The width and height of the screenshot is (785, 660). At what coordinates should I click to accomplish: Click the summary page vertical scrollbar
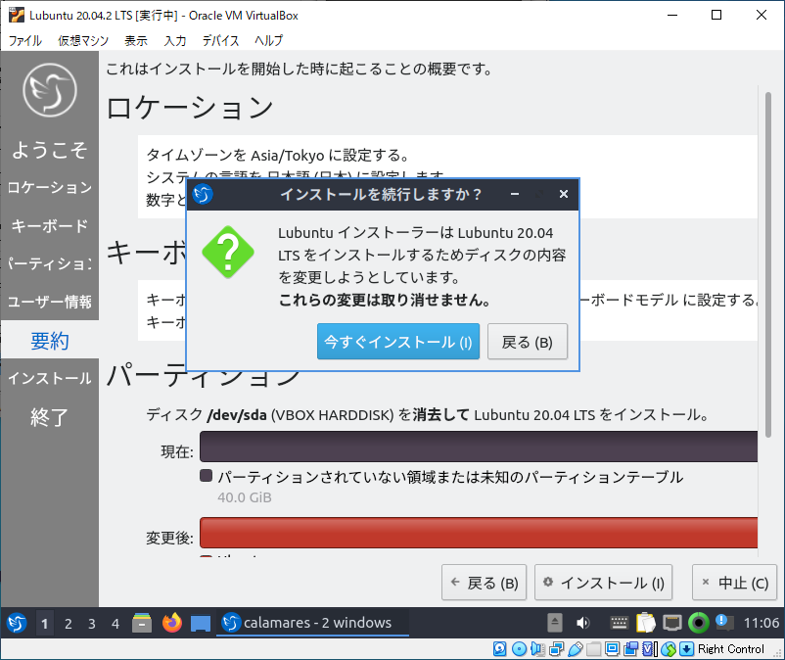point(768,265)
